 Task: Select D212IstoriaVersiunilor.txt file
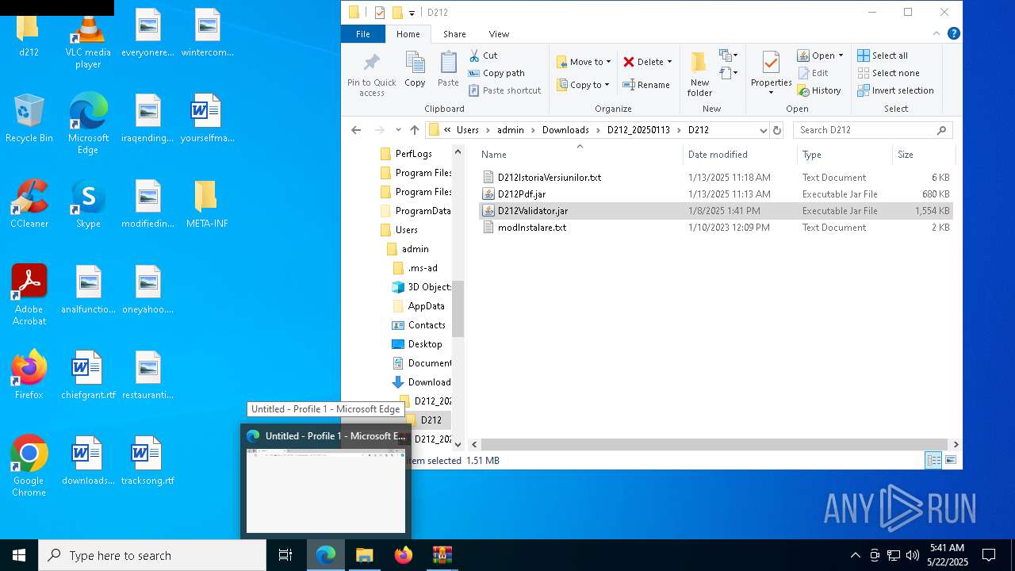tap(550, 178)
